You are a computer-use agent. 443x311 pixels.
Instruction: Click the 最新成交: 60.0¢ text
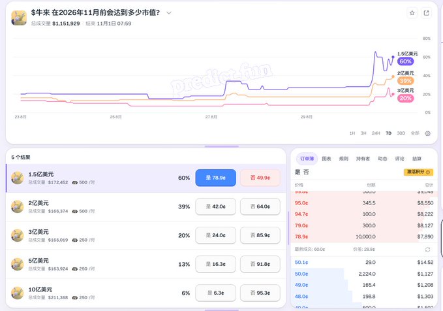[x=310, y=250]
